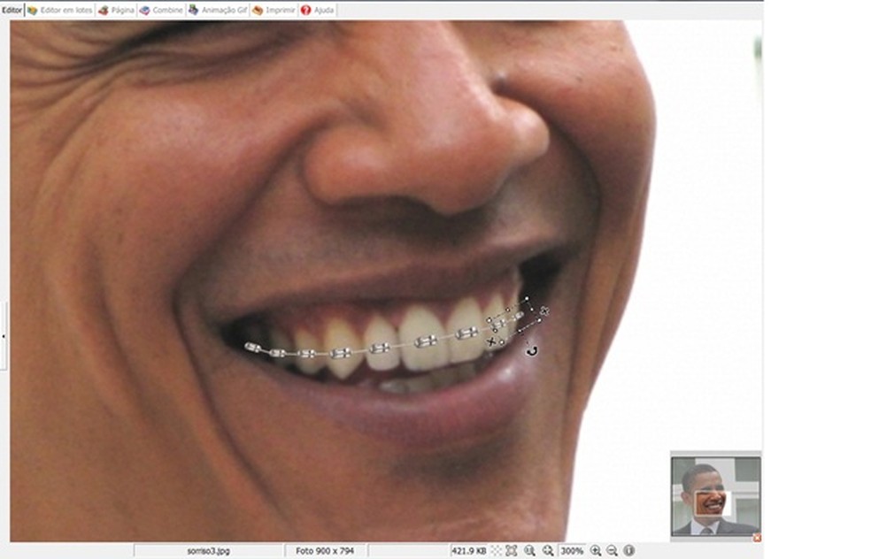The image size is (871, 559).
Task: Open the Imprimir tab
Action: 274,10
